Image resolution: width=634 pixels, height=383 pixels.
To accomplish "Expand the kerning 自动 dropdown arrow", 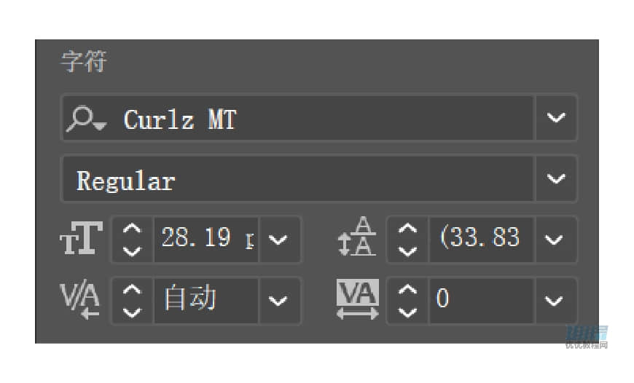I will point(278,301).
